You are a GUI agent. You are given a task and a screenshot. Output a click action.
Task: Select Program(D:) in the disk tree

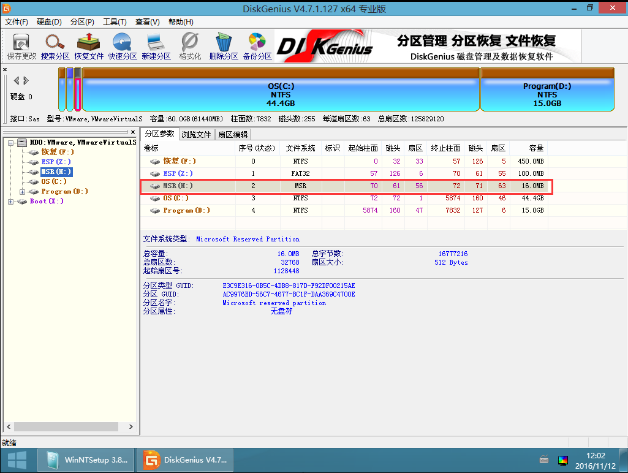[64, 191]
